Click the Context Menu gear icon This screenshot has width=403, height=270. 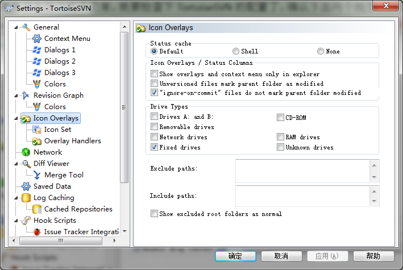(37, 39)
